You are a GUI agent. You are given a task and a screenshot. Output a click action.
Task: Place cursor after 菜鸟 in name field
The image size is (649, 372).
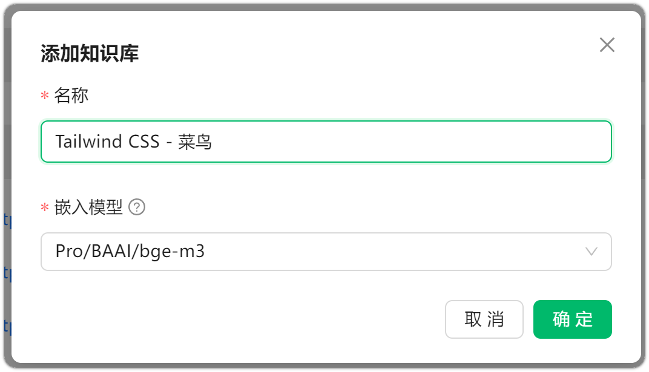coord(212,142)
